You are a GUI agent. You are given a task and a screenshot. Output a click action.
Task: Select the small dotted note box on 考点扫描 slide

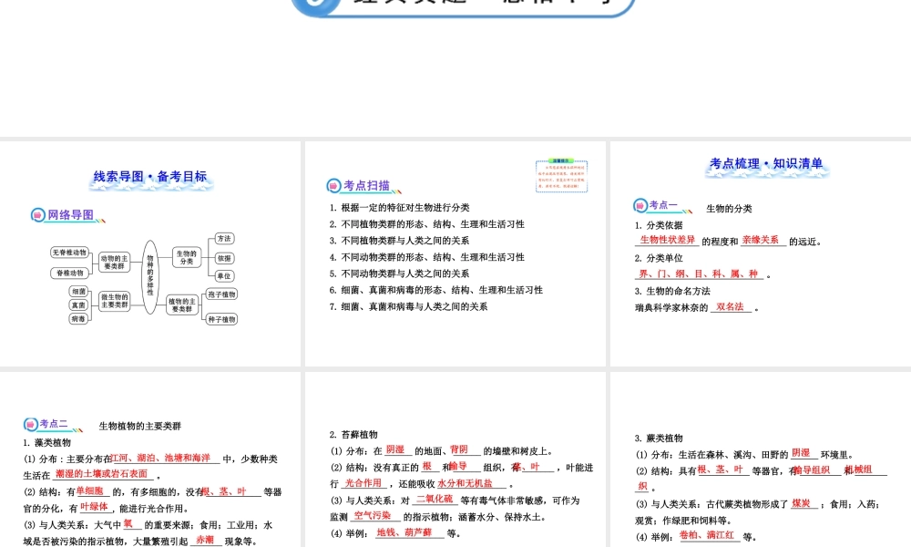(x=561, y=176)
